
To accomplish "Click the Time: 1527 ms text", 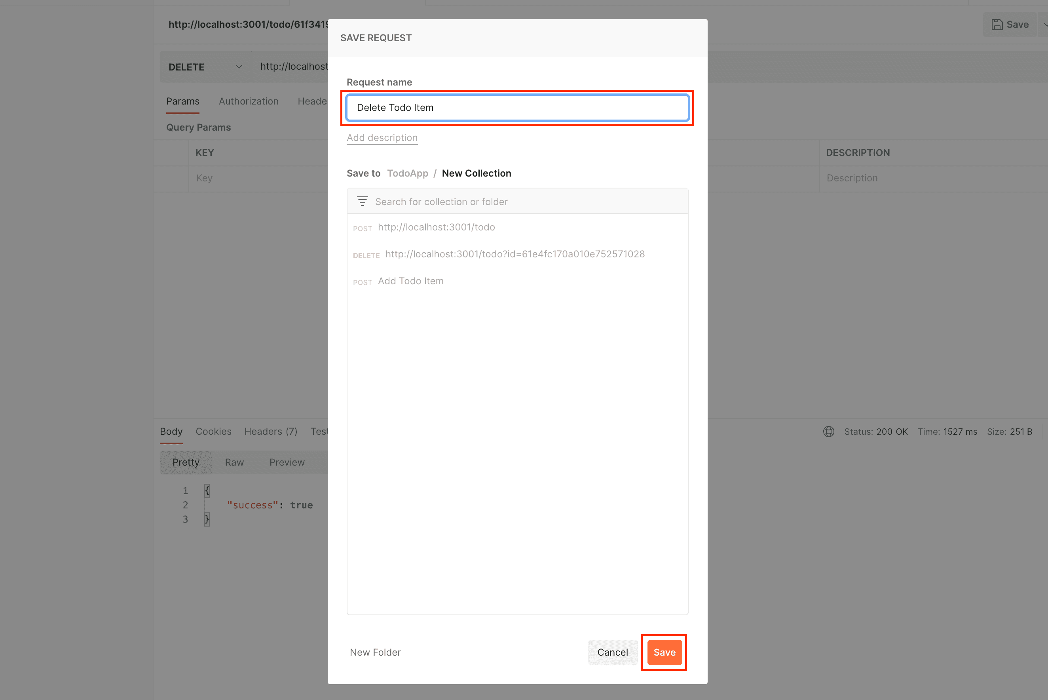I will [947, 432].
